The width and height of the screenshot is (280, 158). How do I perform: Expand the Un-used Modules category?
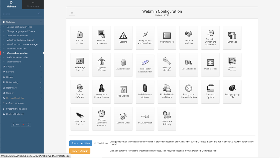click(22, 98)
